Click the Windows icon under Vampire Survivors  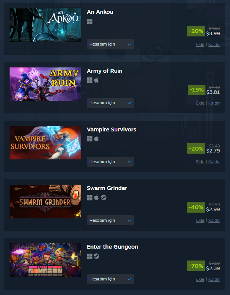click(90, 139)
